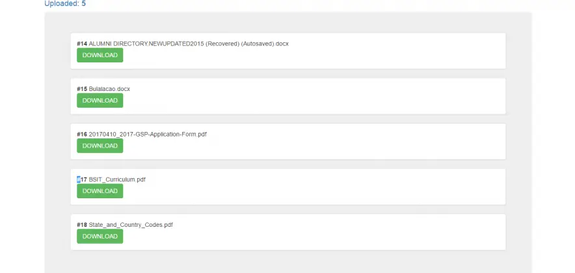Image resolution: width=575 pixels, height=273 pixels.
Task: Download the GSP Application Form pdf
Action: pos(100,146)
